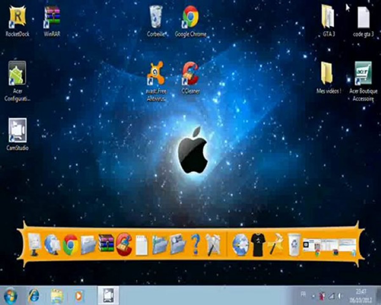Open the CCleaner desktop shortcut
The width and height of the screenshot is (381, 305).
(x=191, y=78)
